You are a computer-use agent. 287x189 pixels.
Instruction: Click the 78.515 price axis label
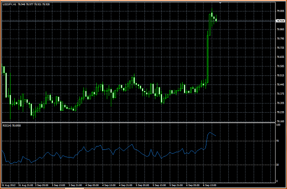(280, 75)
